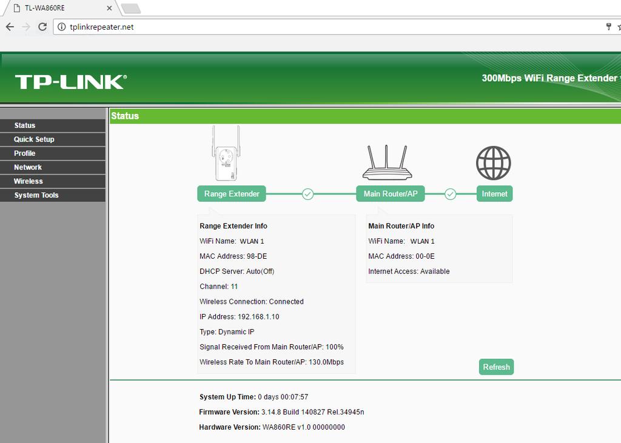Open the System Tools menu item

click(x=53, y=195)
